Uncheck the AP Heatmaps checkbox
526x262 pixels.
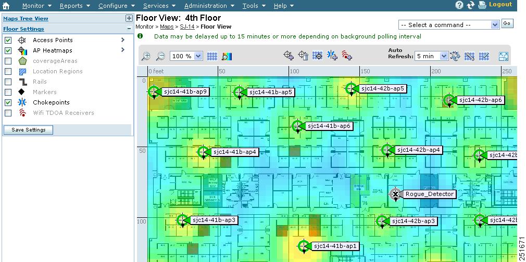click(x=8, y=50)
